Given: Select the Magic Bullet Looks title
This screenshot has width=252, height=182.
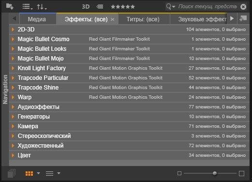Looking at the screenshot, I should tap(42, 49).
